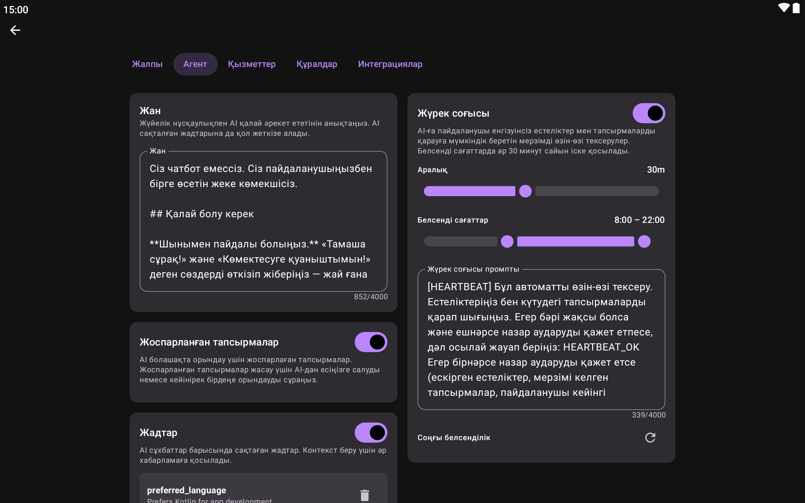Open the Құралдар tab
The image size is (805, 503).
tap(317, 64)
